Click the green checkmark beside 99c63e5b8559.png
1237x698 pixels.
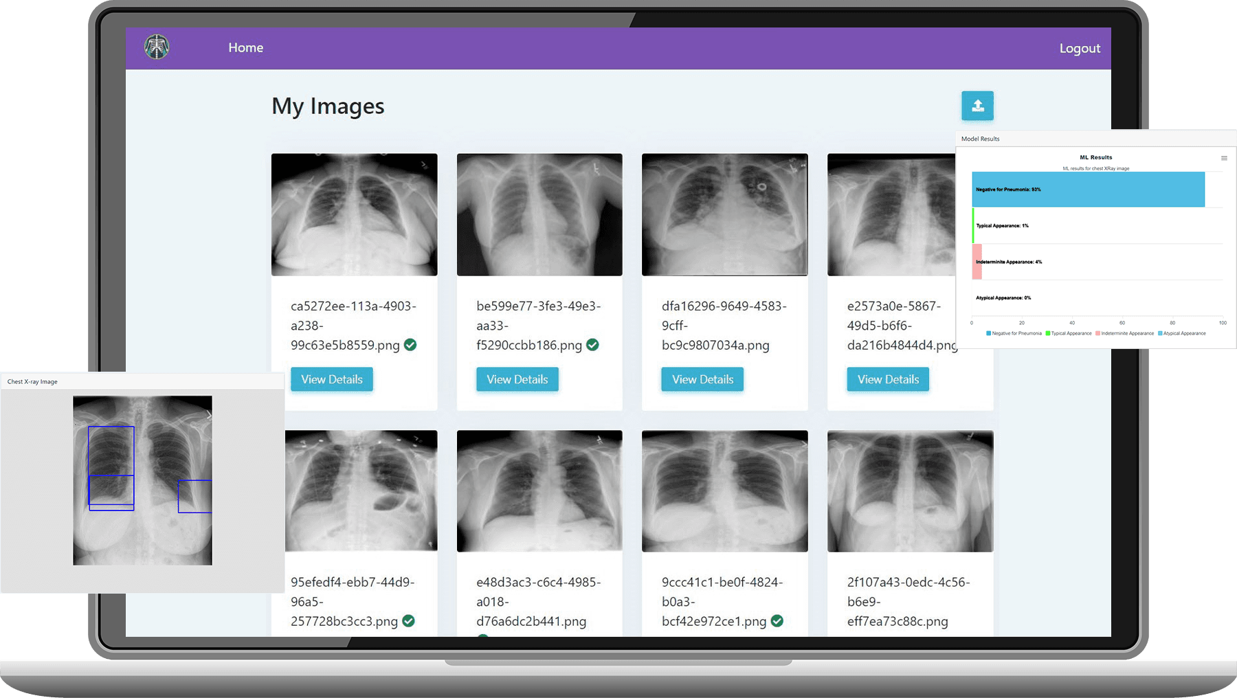point(410,345)
